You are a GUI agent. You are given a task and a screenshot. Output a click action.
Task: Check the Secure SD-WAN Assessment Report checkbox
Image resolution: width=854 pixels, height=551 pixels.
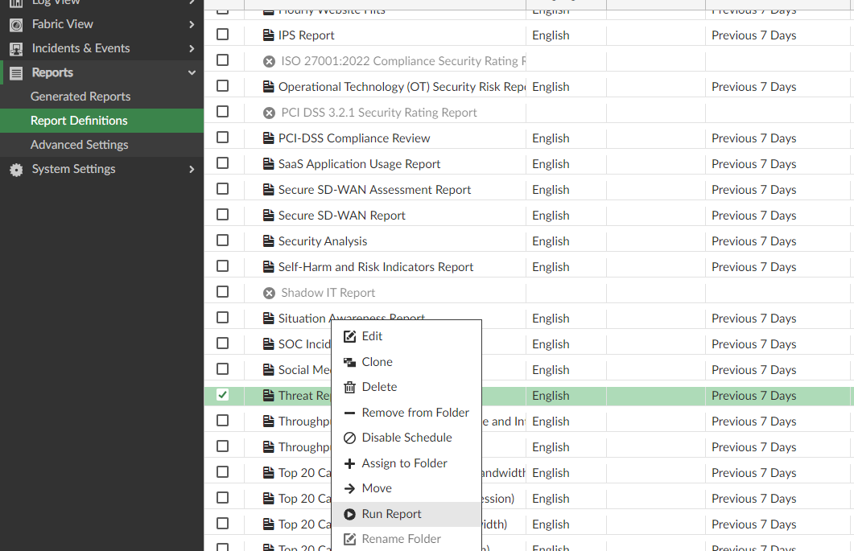[222, 188]
